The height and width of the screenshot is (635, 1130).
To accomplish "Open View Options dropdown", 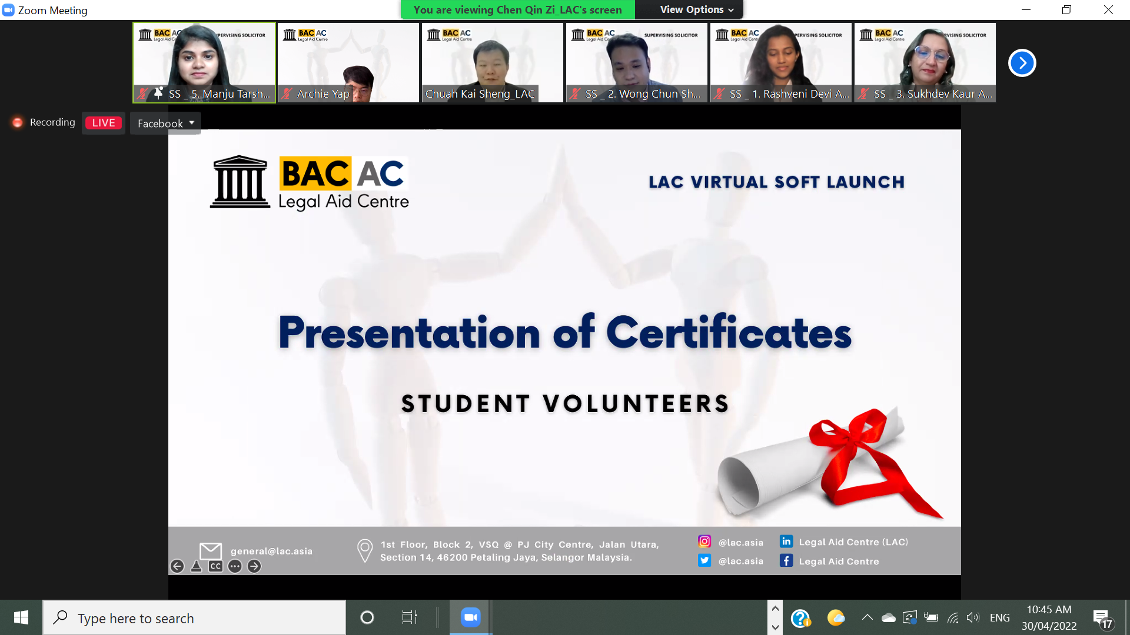I will [x=696, y=9].
